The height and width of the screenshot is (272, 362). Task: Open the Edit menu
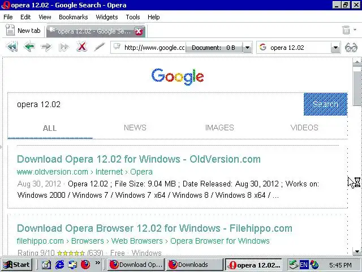pos(25,17)
